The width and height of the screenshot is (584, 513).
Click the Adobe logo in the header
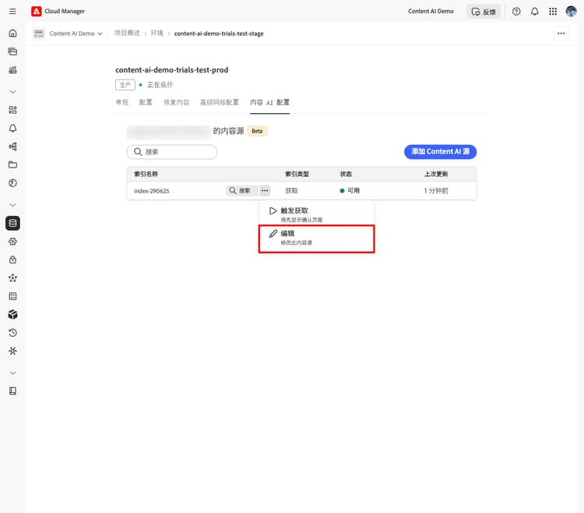click(x=36, y=11)
